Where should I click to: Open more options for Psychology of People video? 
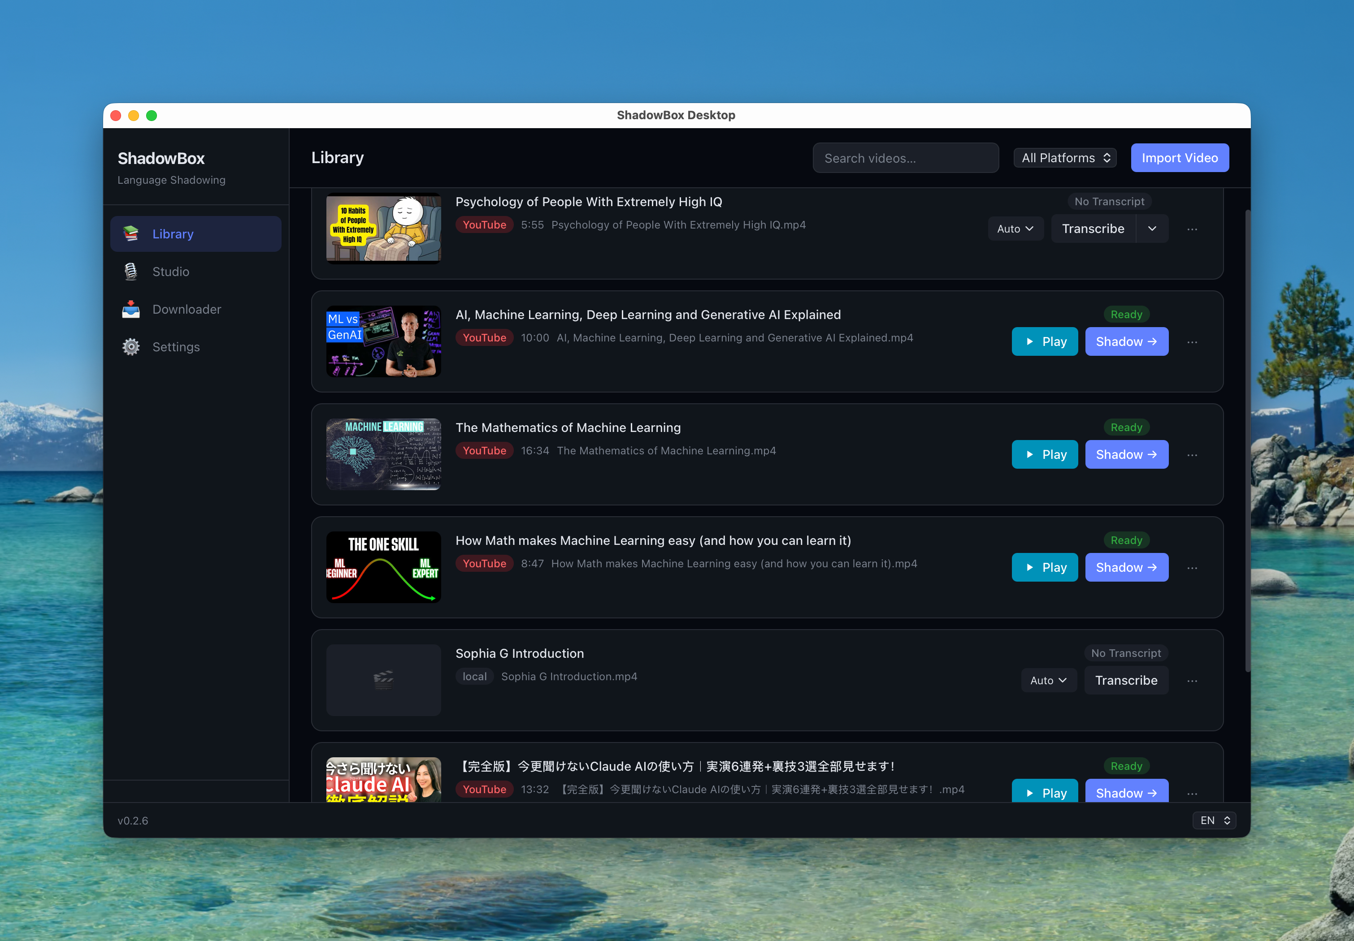(x=1192, y=229)
